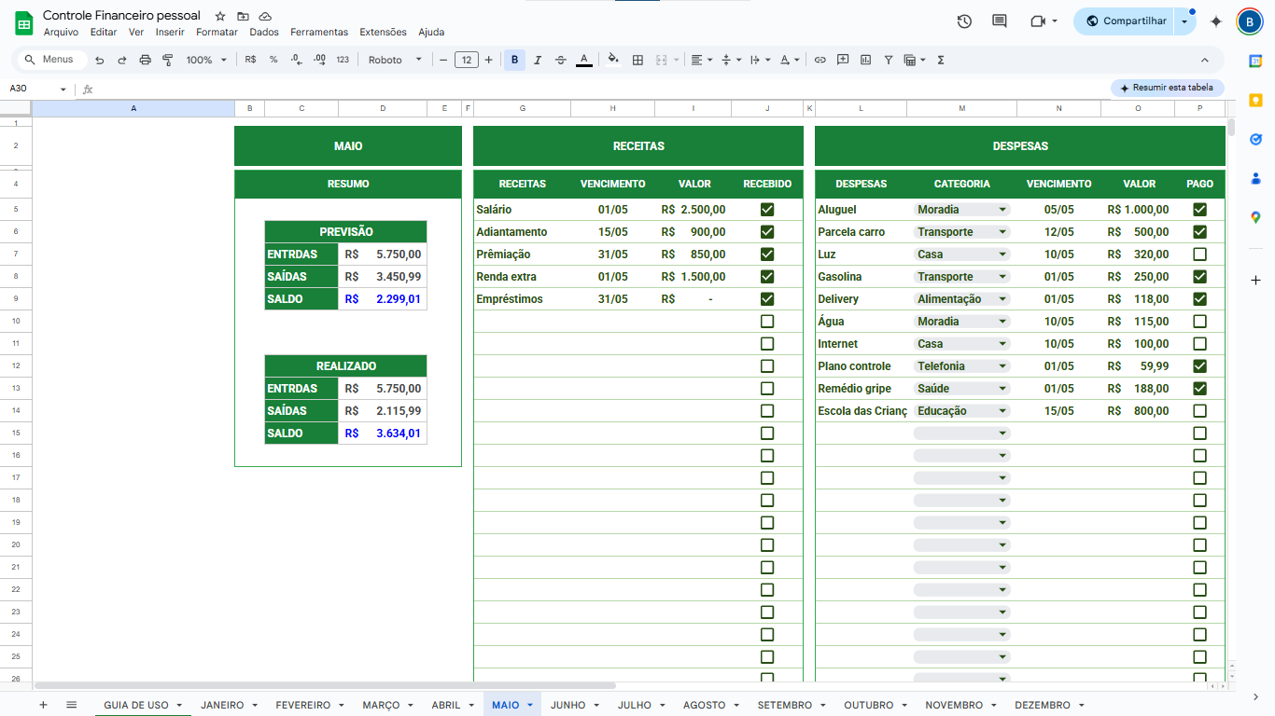The width and height of the screenshot is (1275, 716).
Task: Click Resumir esta tabela button
Action: [1167, 88]
